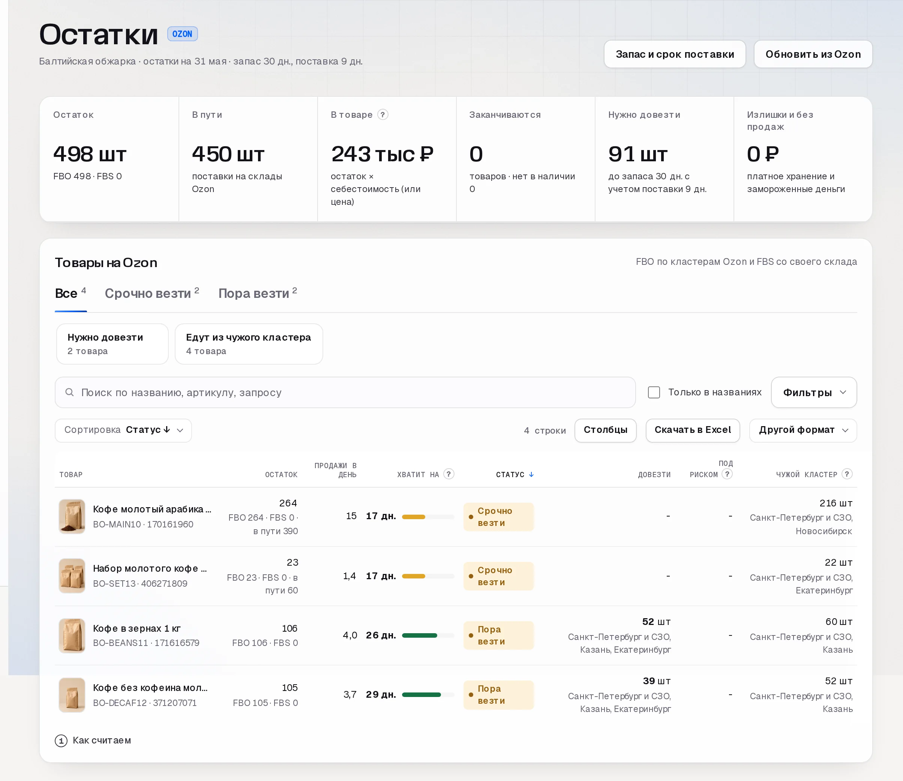Click the help icon next to В товаре

[382, 115]
